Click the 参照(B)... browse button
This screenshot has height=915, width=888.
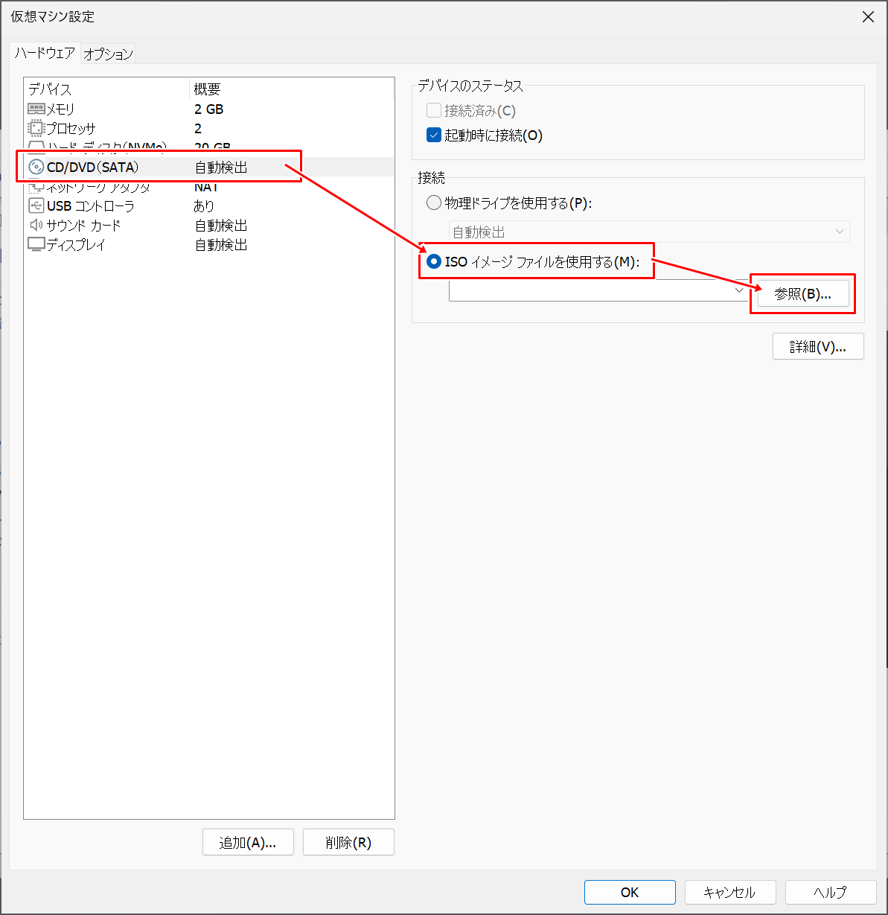802,294
